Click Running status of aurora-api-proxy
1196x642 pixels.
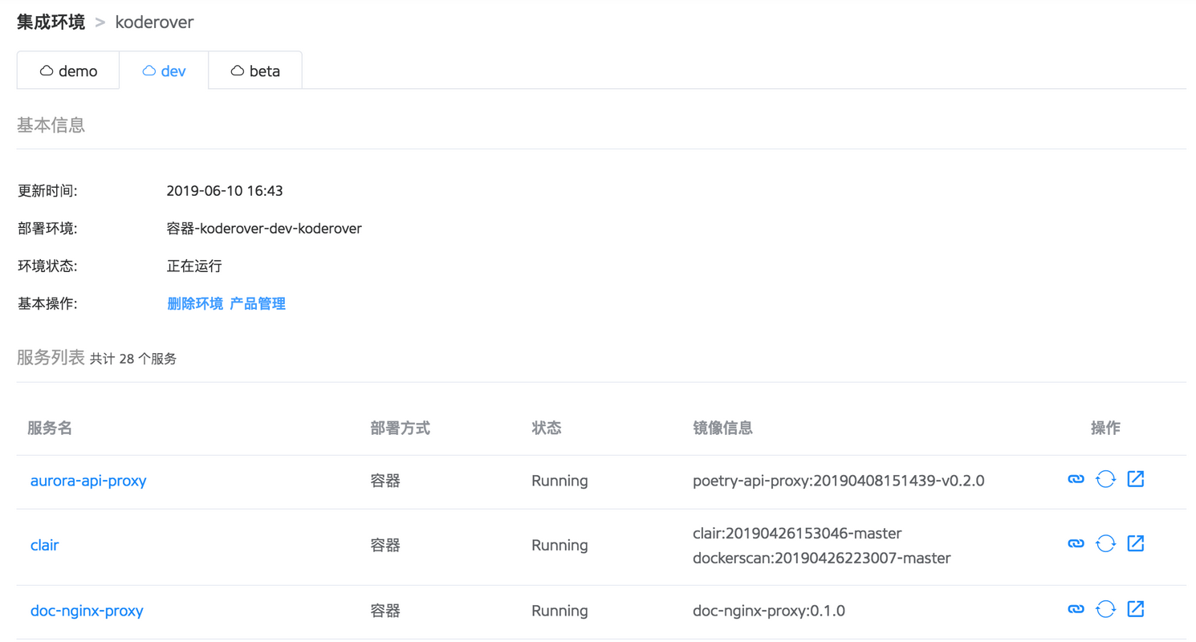coord(559,481)
